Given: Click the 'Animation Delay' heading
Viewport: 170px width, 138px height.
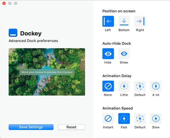Looking at the screenshot, I should pyautogui.click(x=117, y=76).
